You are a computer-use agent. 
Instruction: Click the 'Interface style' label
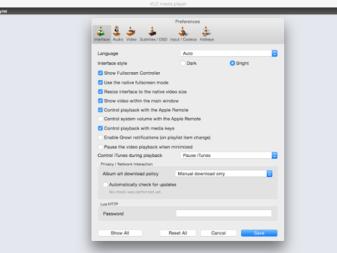[x=112, y=63]
